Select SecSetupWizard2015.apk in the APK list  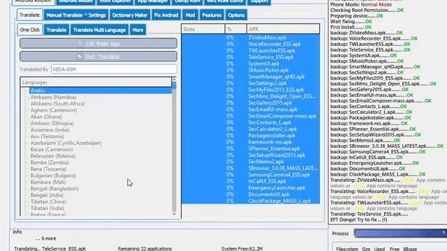point(277,155)
